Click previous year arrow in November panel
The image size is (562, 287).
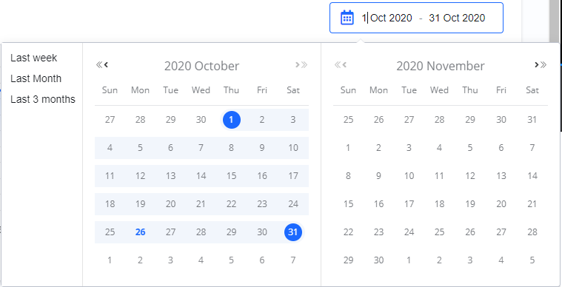click(337, 65)
